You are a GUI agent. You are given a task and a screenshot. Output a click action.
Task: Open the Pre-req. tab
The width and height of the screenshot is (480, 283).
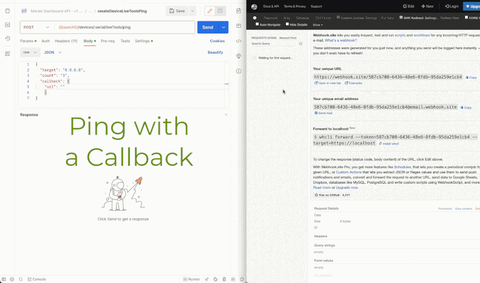pyautogui.click(x=108, y=41)
